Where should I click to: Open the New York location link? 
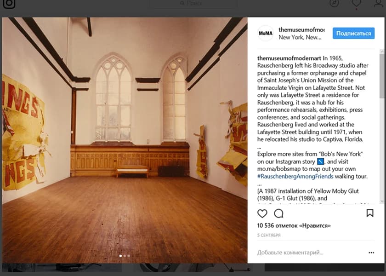pos(300,37)
